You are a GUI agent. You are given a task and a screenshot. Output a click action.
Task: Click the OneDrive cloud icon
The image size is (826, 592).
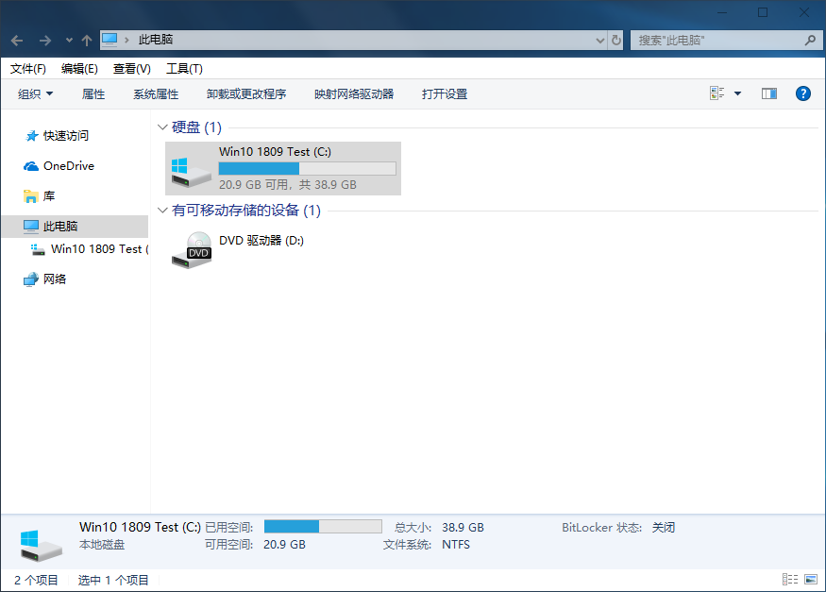(x=31, y=166)
